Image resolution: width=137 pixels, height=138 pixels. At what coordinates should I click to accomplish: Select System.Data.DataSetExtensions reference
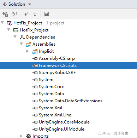pyautogui.click(x=71, y=101)
